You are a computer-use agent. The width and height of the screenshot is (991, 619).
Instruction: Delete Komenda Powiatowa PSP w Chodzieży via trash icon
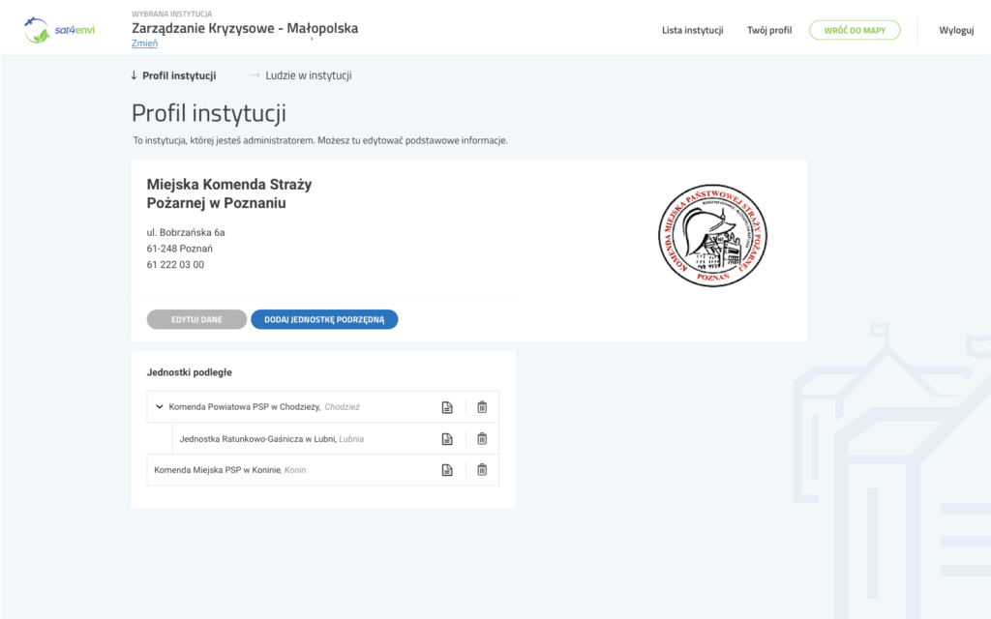(x=481, y=406)
